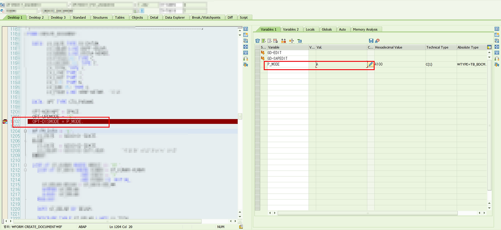501x230 pixels.
Task: Collapse the code block at line 1204
Action: [25, 131]
